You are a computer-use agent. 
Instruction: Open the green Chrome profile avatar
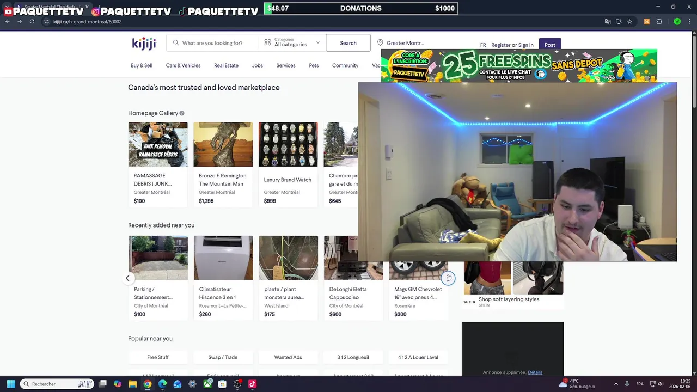(677, 22)
